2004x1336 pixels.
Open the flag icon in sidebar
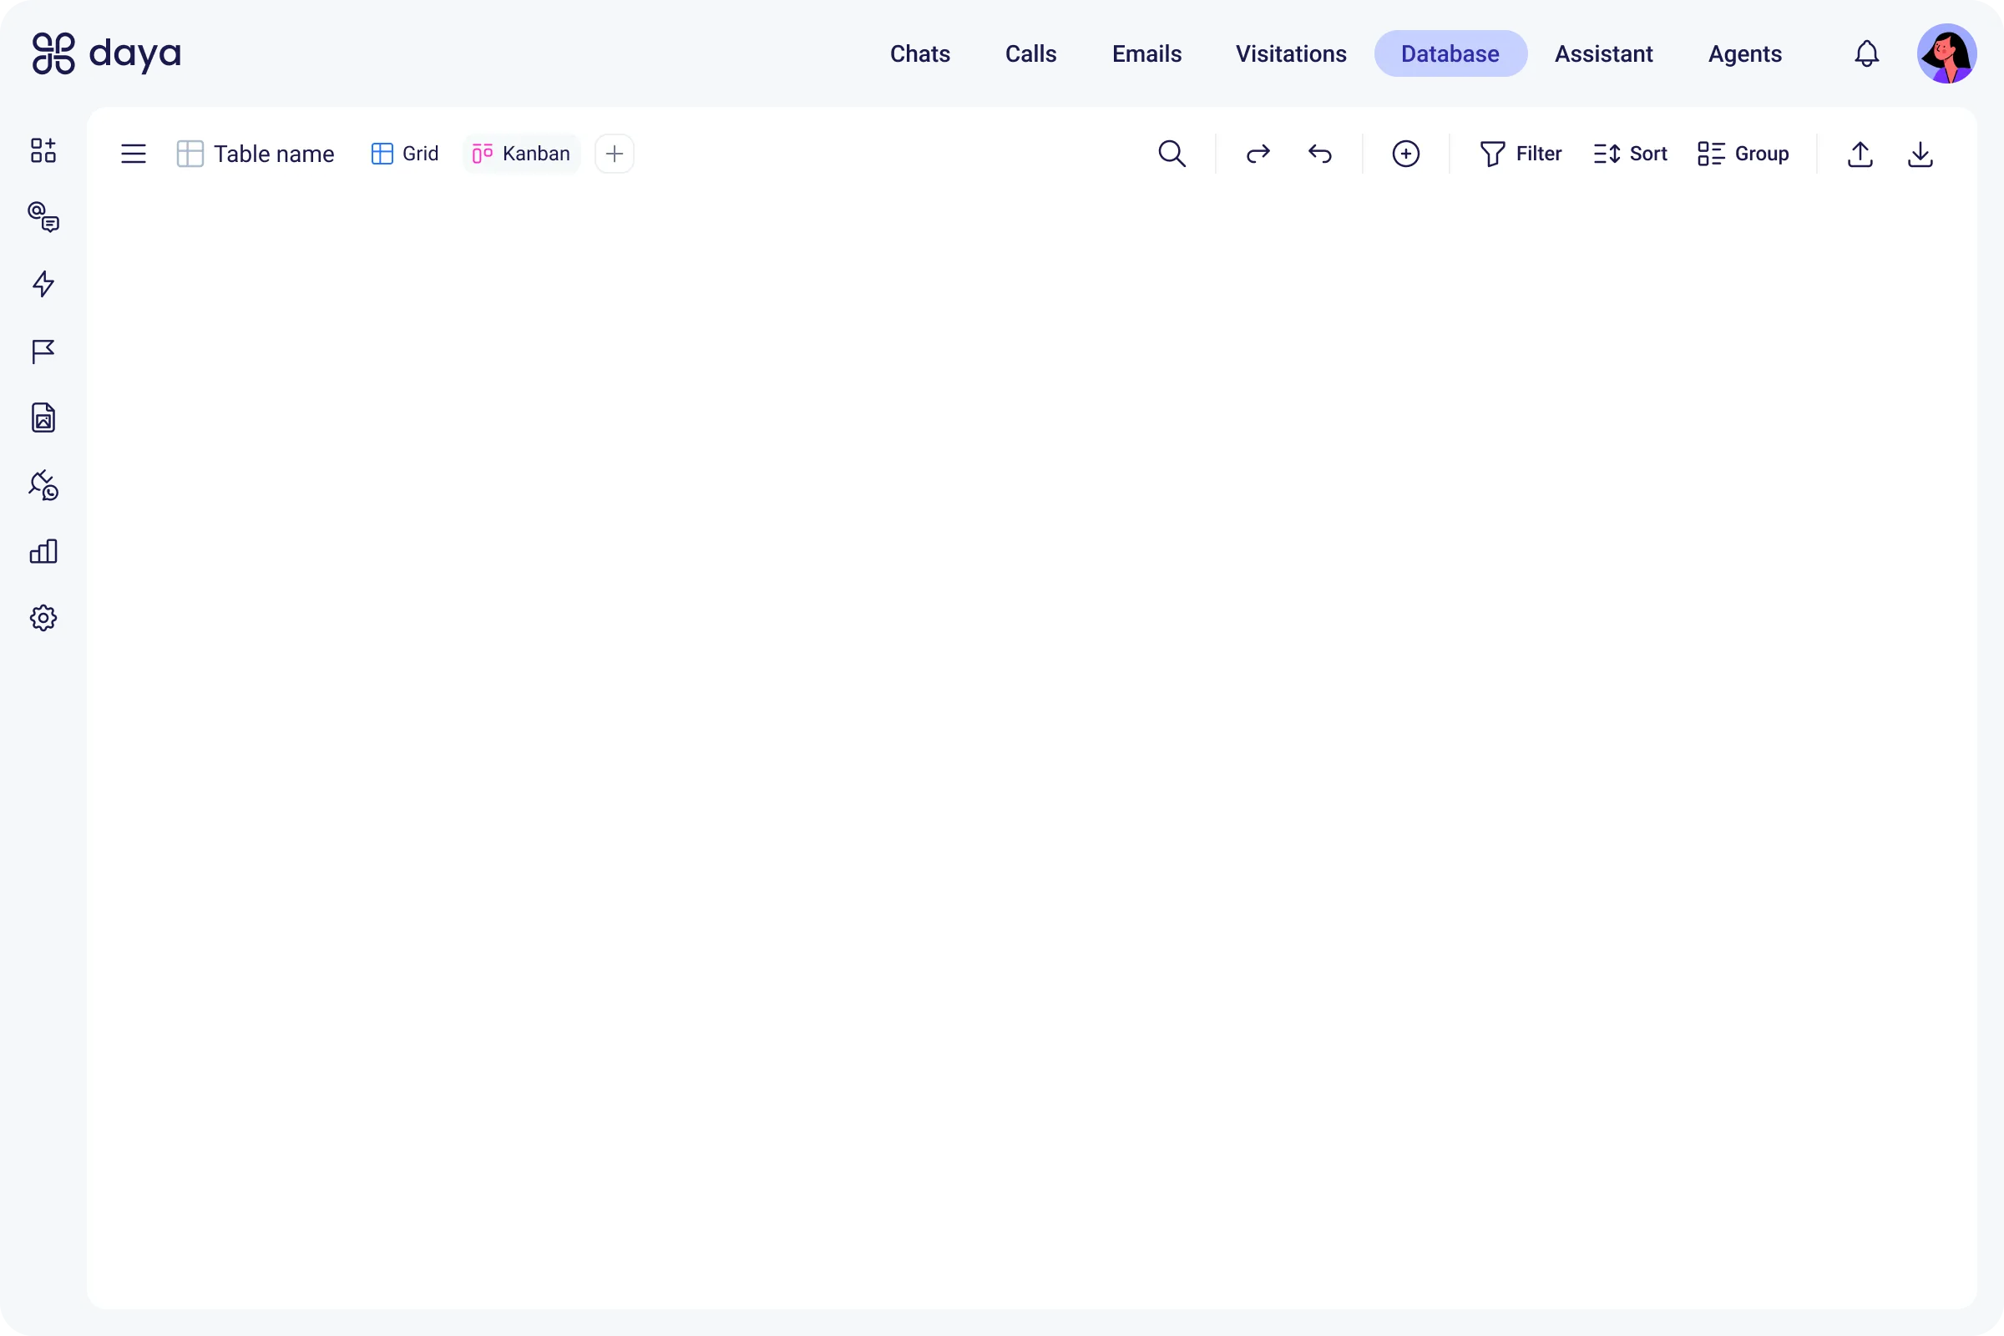(x=43, y=351)
